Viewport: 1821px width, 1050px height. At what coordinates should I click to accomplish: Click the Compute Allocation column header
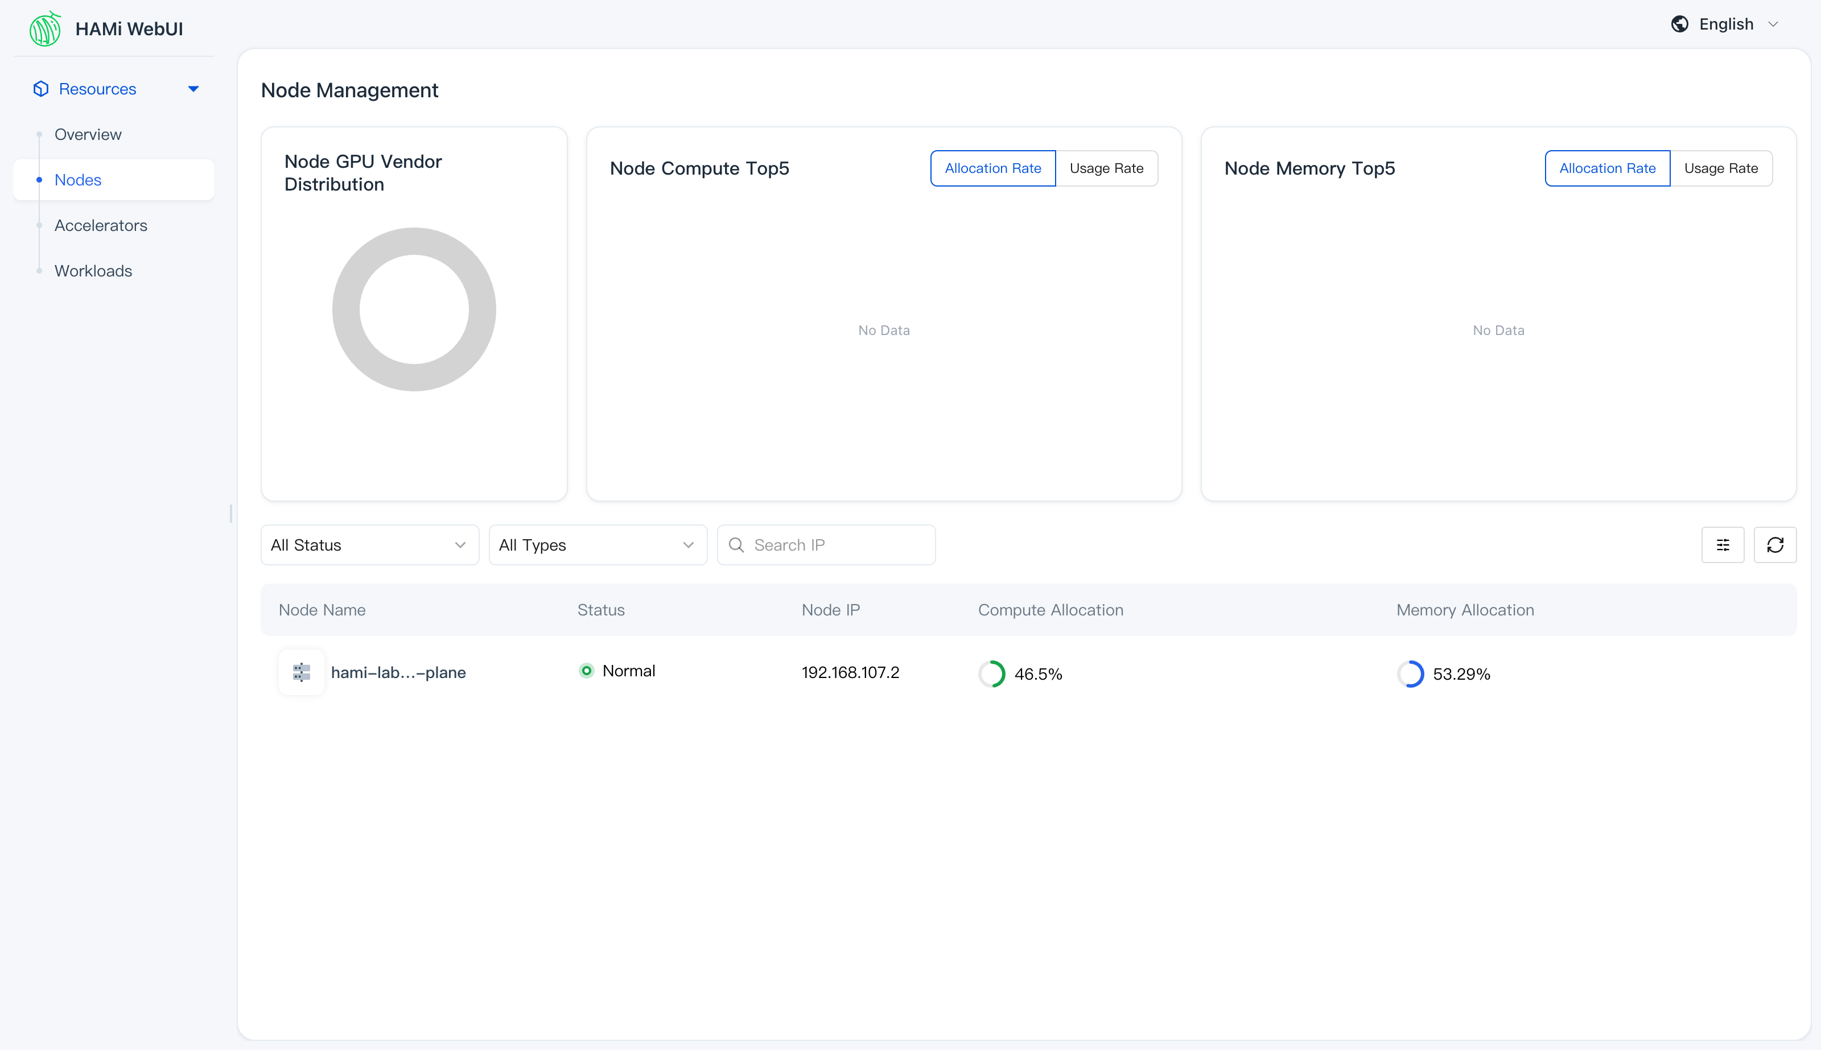pos(1050,610)
